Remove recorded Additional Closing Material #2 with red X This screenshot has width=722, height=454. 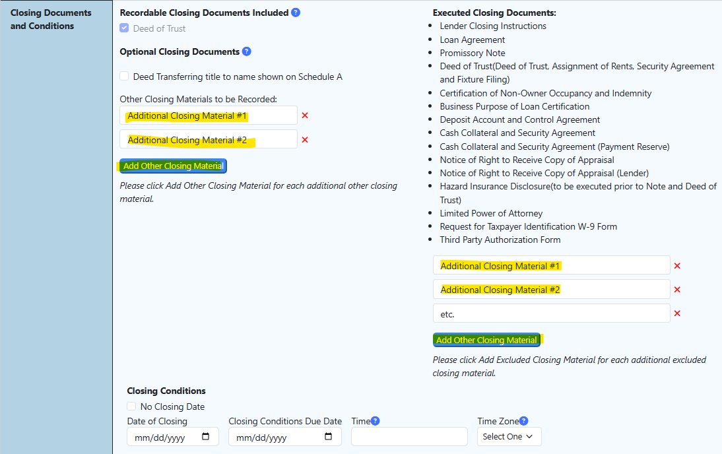305,140
